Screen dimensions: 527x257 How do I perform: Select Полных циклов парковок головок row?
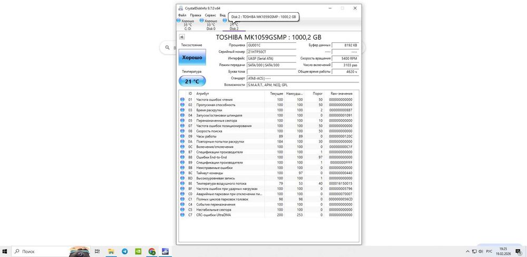pos(267,199)
